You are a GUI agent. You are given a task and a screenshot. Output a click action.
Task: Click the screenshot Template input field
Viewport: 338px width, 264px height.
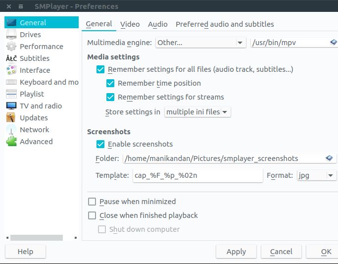coord(198,175)
